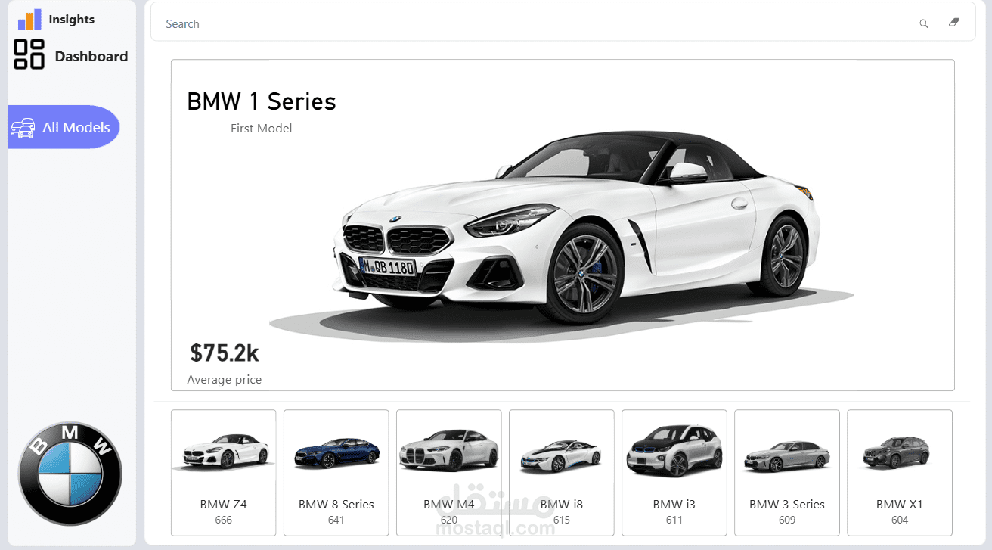The image size is (992, 550).
Task: Click the "BMW 1 Series" title
Action: (x=262, y=101)
